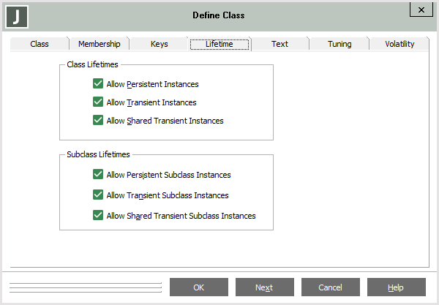Image resolution: width=439 pixels, height=305 pixels.
Task: Disable Allow Shared Transient Subclass Instances
Action: 98,216
